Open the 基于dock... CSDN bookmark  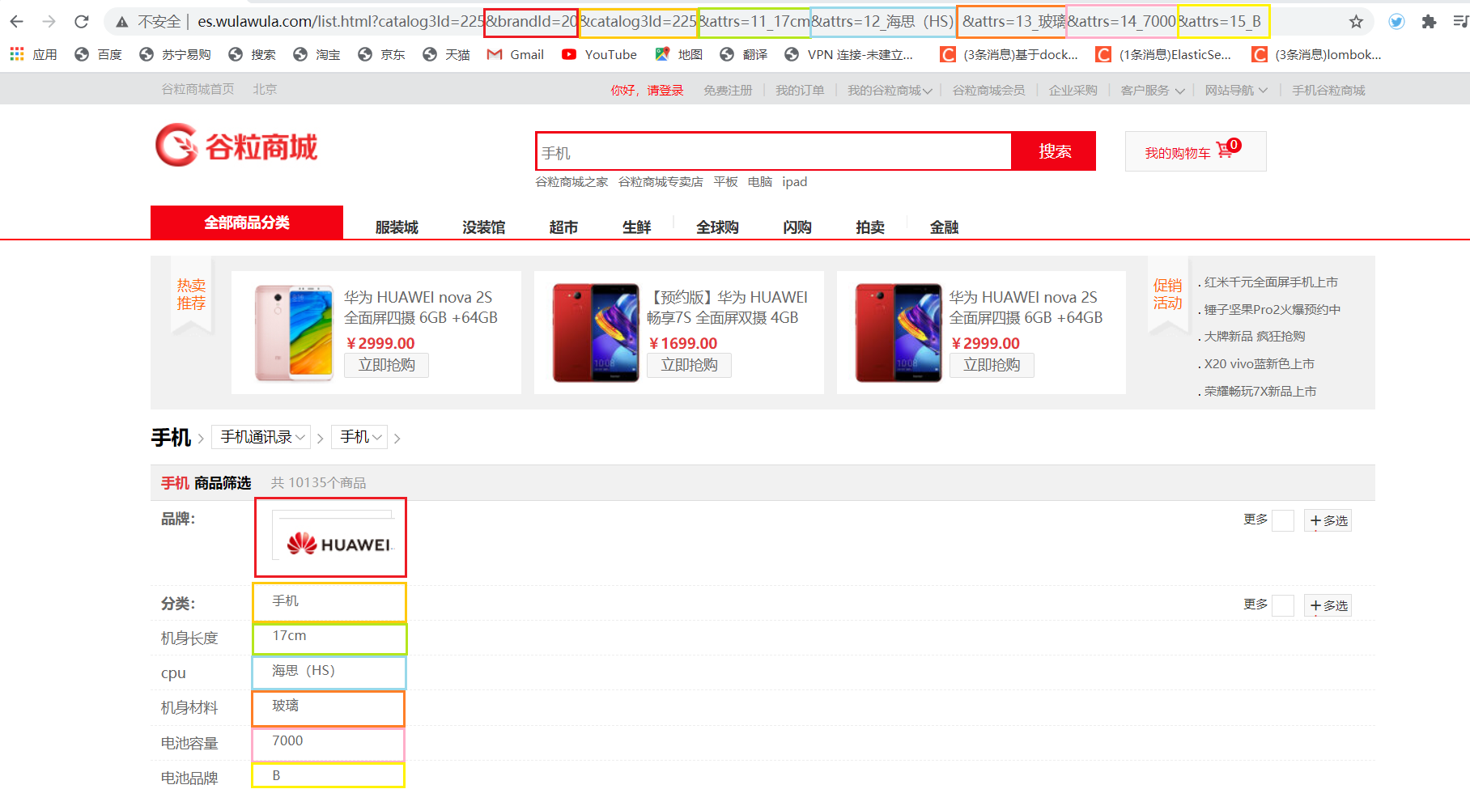pyautogui.click(x=1009, y=54)
